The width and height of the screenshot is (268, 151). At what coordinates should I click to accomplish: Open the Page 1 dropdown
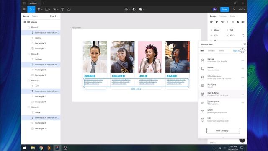[54, 16]
